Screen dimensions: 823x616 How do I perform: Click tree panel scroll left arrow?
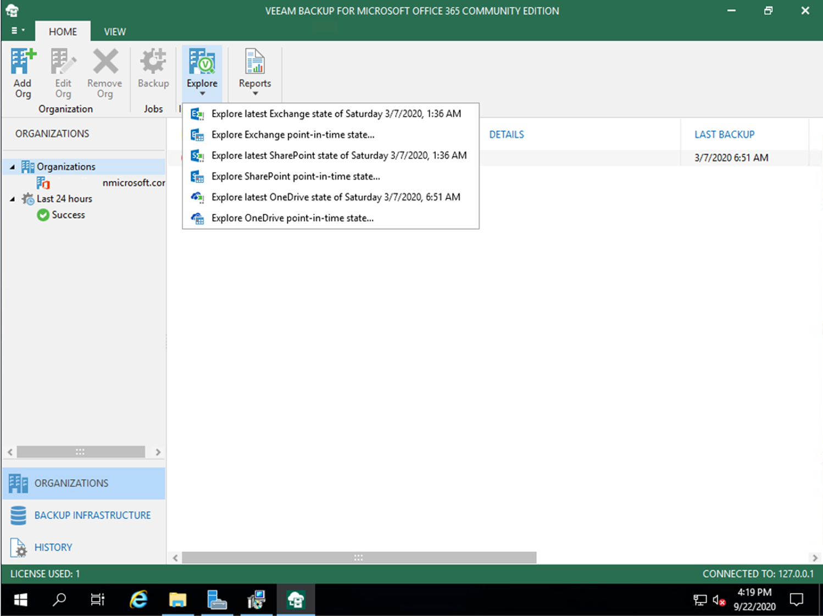[10, 452]
